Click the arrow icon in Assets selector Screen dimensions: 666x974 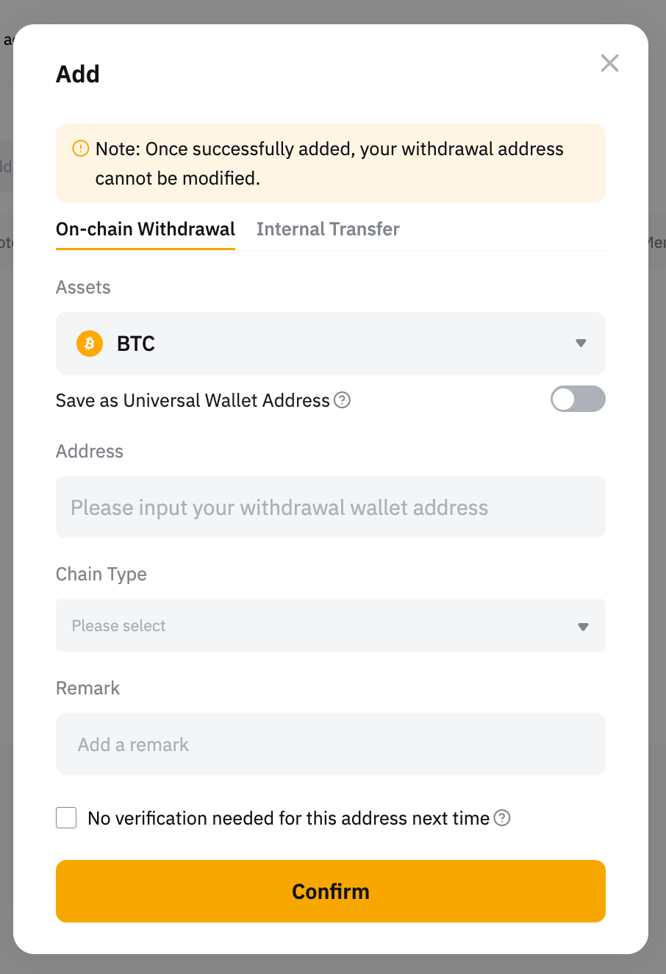click(x=581, y=344)
